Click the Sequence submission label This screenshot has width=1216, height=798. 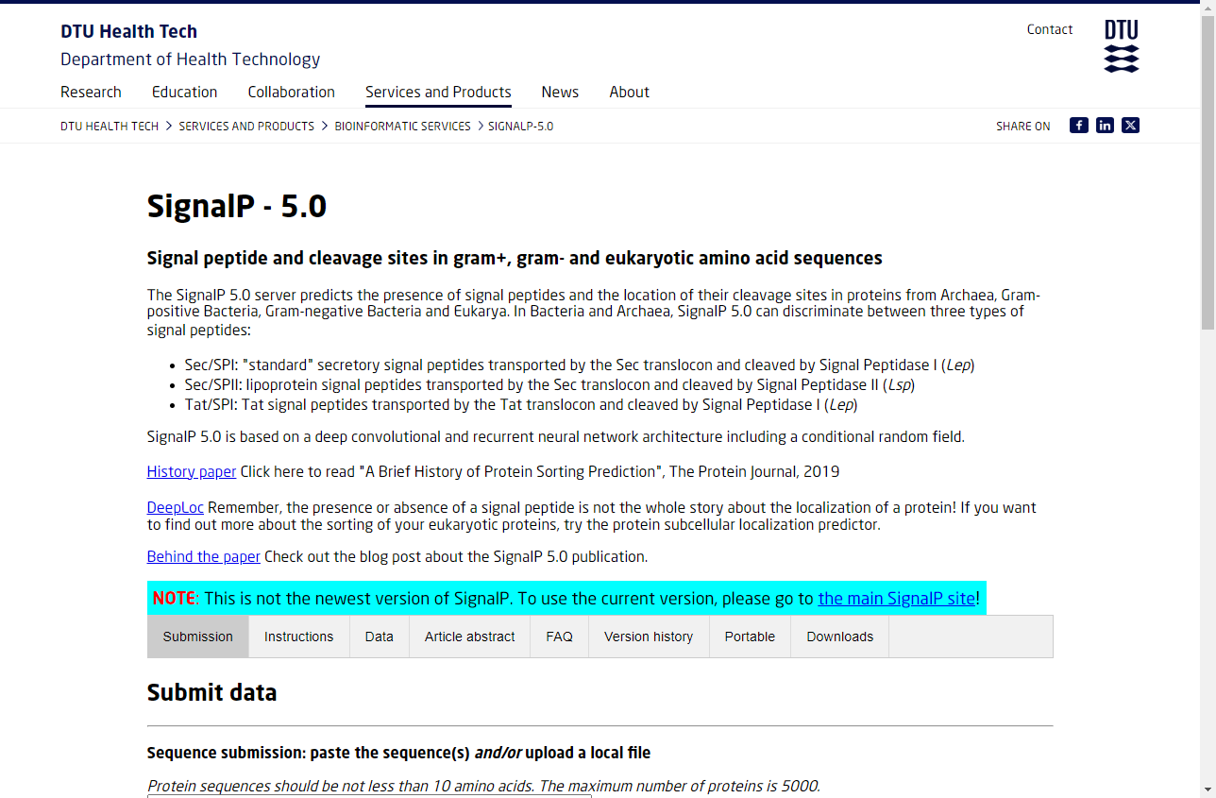(398, 753)
